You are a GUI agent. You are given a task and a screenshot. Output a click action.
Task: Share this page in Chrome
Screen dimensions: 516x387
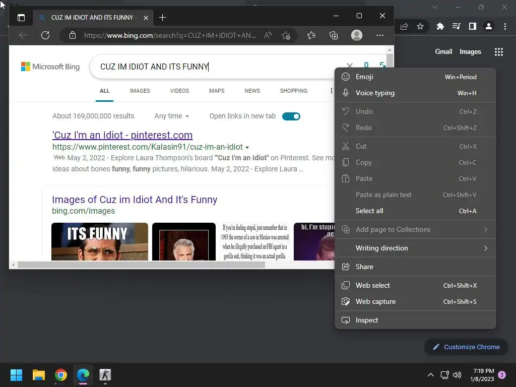point(404,26)
